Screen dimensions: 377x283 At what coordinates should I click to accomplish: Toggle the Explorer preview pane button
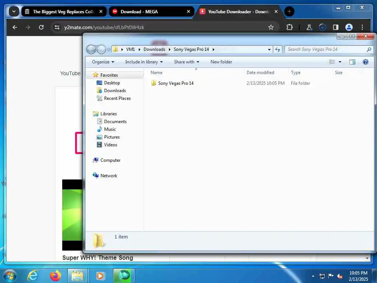click(x=352, y=62)
